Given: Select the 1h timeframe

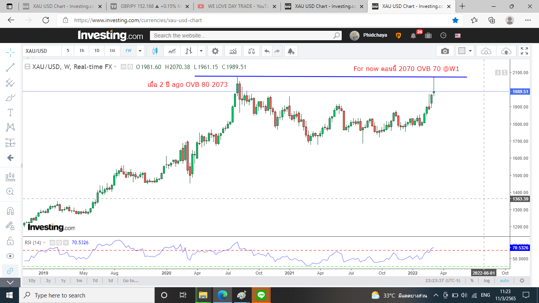Looking at the screenshot, I should click(82, 51).
